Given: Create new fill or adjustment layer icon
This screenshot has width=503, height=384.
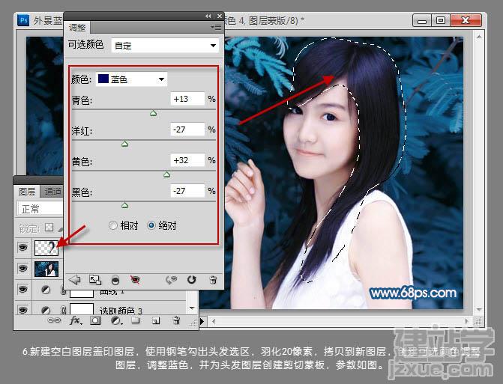Looking at the screenshot, I should click(116, 320).
